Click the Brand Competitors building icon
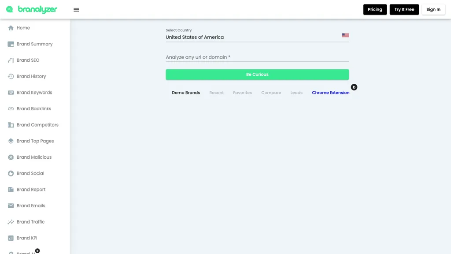 [11, 125]
